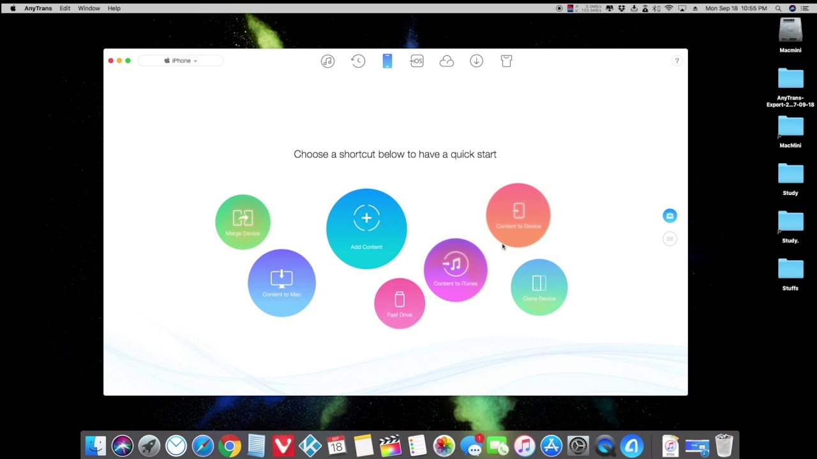
Task: Switch to category view gray side button
Action: click(x=670, y=238)
